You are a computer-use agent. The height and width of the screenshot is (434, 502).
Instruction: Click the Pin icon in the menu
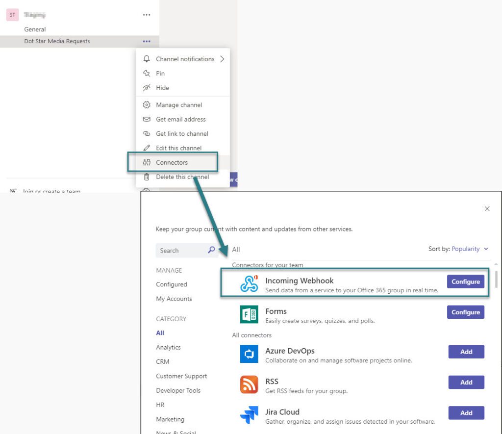point(147,74)
